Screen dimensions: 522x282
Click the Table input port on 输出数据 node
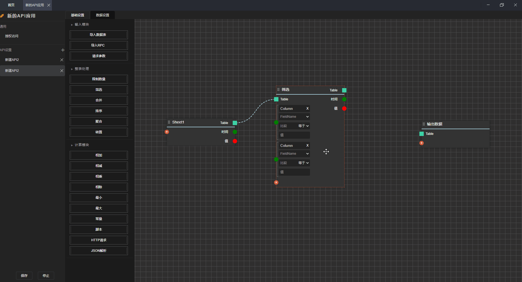422,134
